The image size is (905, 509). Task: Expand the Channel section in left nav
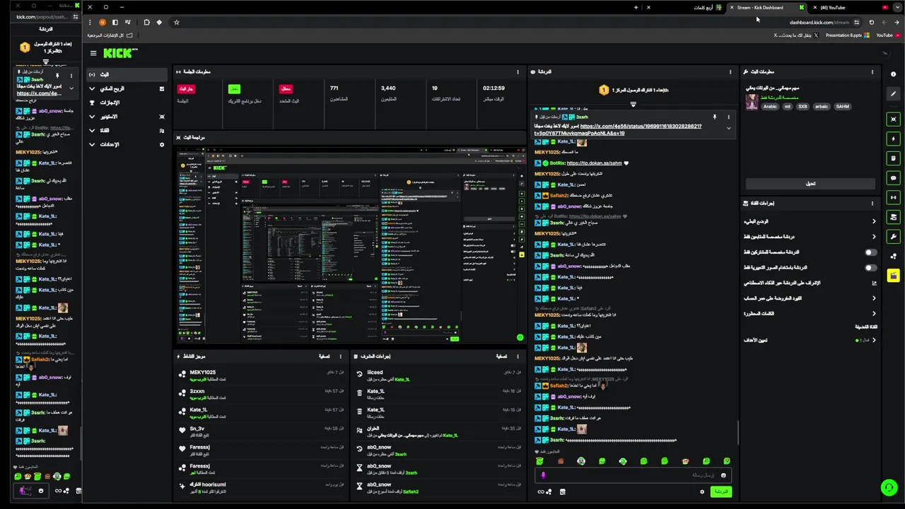coord(127,130)
